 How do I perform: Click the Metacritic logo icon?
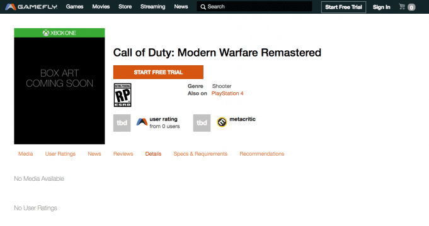[x=222, y=122]
